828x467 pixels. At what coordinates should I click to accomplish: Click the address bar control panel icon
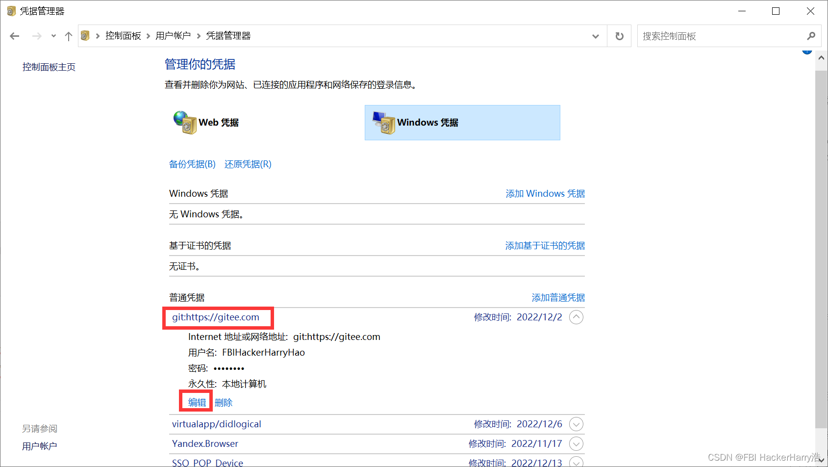coord(85,36)
